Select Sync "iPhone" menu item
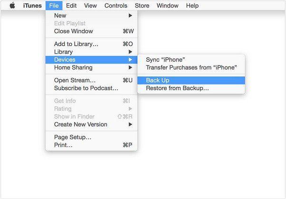Screen dimensions: 286x199 (191, 60)
